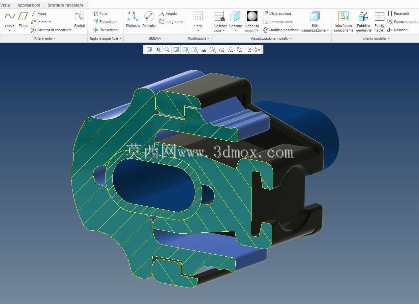This screenshot has height=304, width=419.
Task: Open display style cube in graphics toolbar
Action: click(185, 50)
